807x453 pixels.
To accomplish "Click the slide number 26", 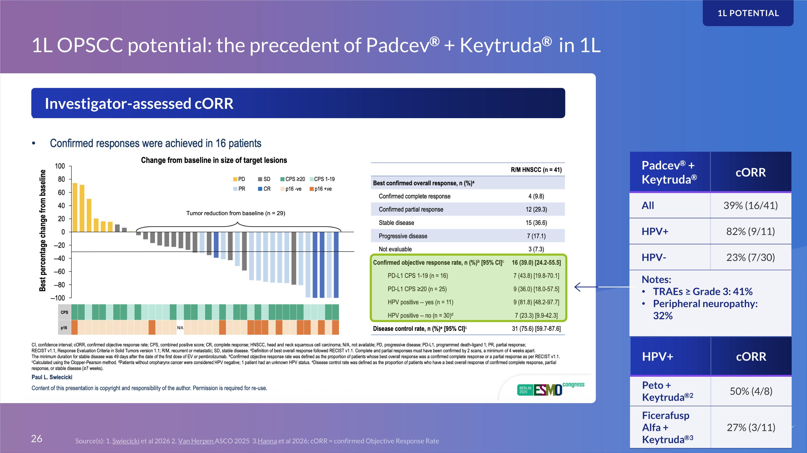I will pos(36,438).
